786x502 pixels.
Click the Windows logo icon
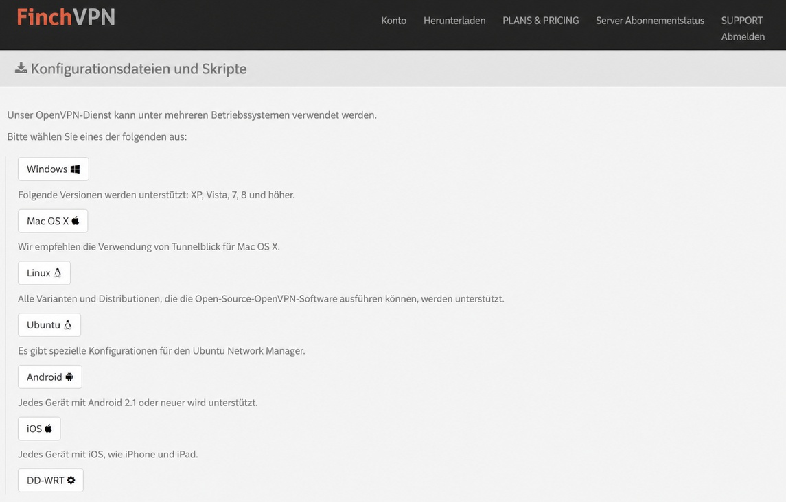(76, 169)
